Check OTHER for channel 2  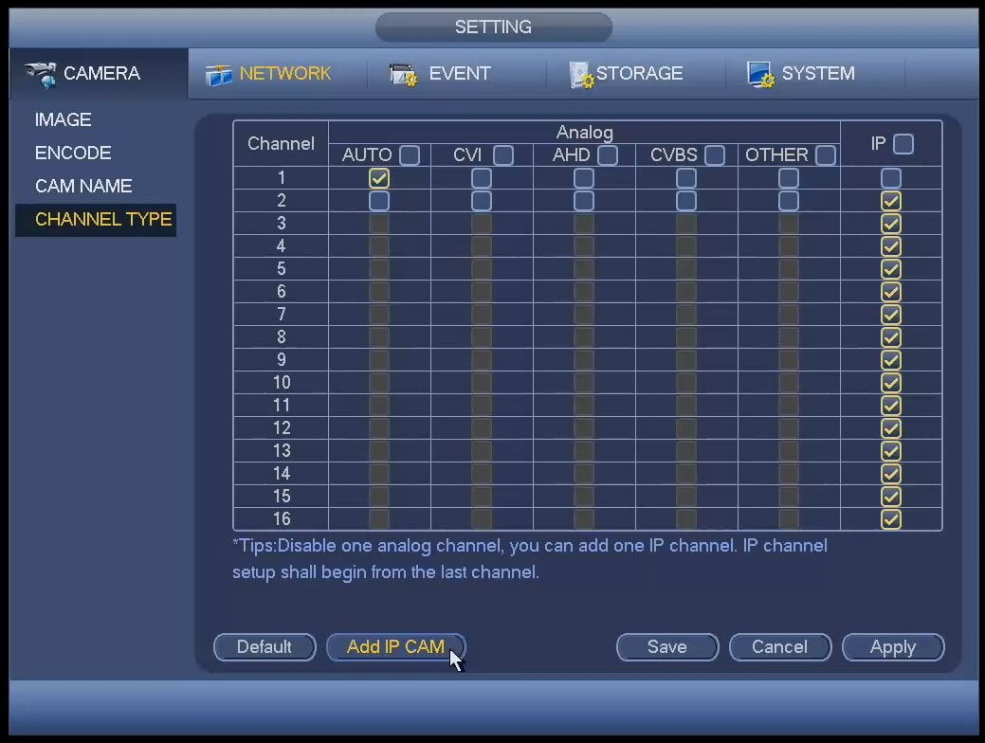pos(789,201)
